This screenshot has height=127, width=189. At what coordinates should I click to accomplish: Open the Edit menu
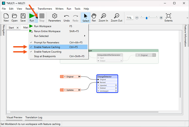(11, 9)
